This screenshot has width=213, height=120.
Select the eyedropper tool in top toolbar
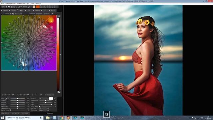pos(19,7)
